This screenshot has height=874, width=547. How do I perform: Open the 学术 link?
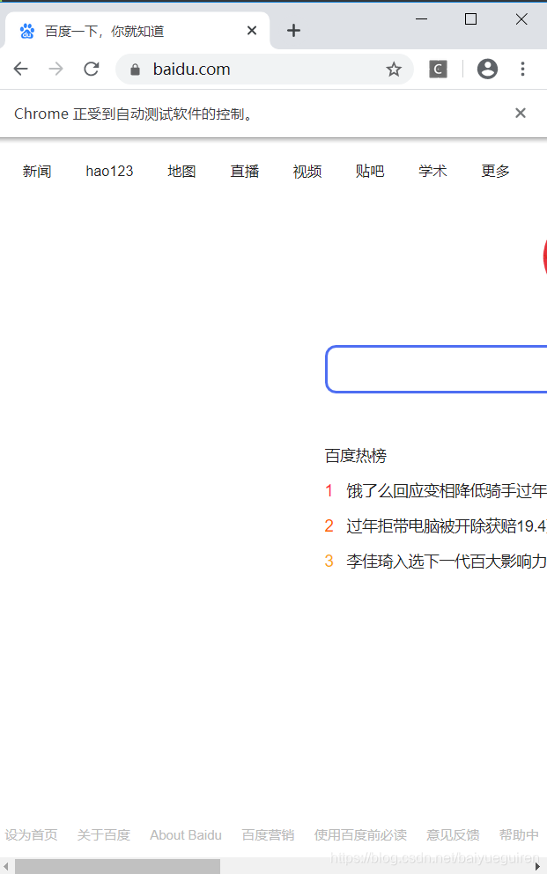tap(432, 171)
